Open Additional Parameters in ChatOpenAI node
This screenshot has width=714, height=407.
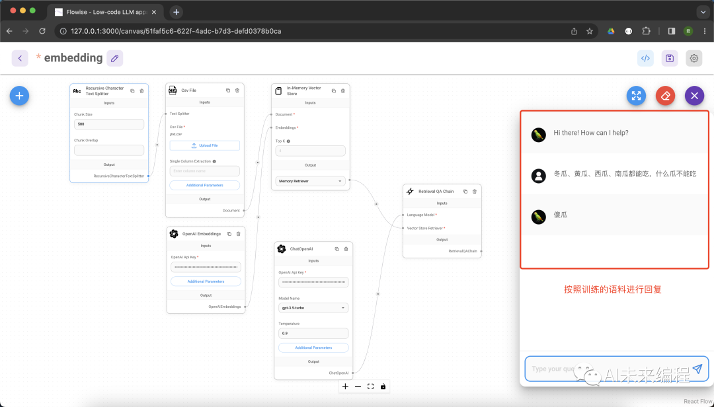[x=313, y=348]
